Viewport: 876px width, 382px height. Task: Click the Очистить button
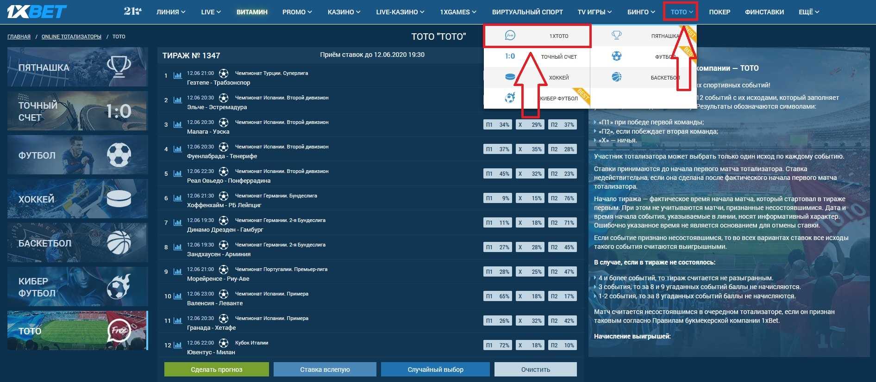point(536,370)
